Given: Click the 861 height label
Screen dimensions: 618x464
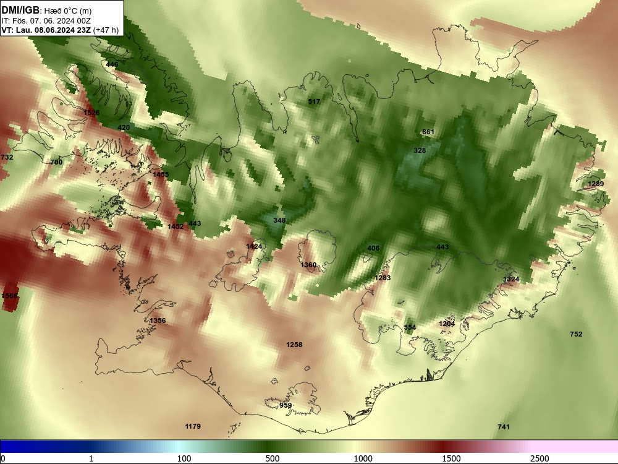Looking at the screenshot, I should (x=428, y=132).
